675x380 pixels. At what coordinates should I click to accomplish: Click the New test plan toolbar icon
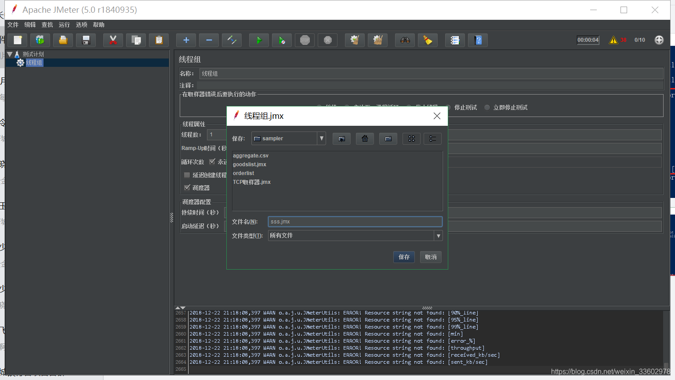(x=18, y=40)
